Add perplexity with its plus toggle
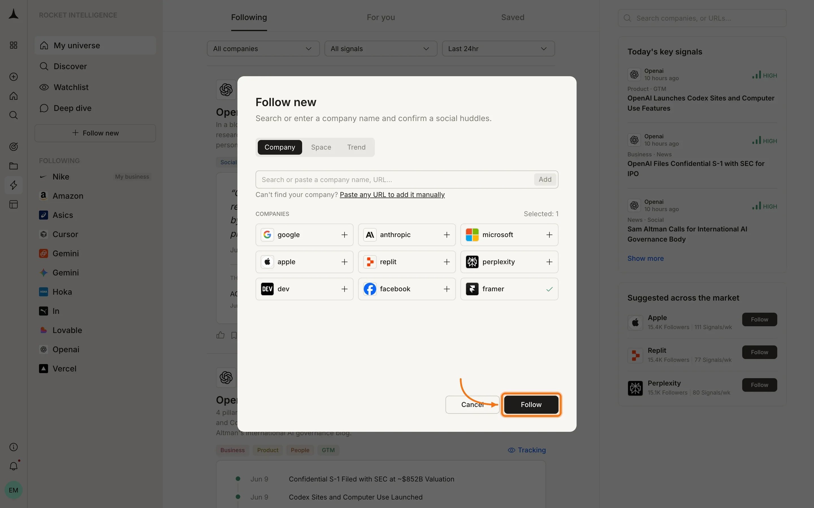The width and height of the screenshot is (814, 508). click(549, 262)
